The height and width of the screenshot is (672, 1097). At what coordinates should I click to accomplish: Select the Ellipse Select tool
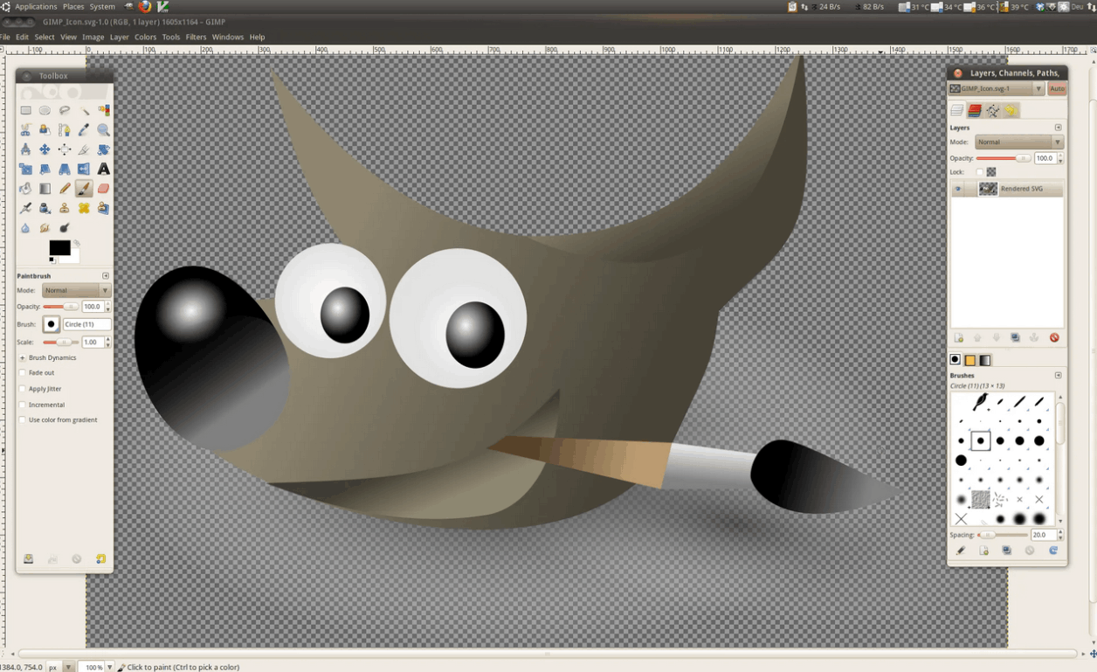(x=45, y=110)
